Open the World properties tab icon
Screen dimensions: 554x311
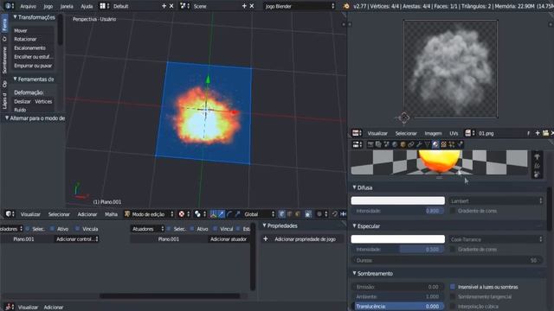pos(395,144)
